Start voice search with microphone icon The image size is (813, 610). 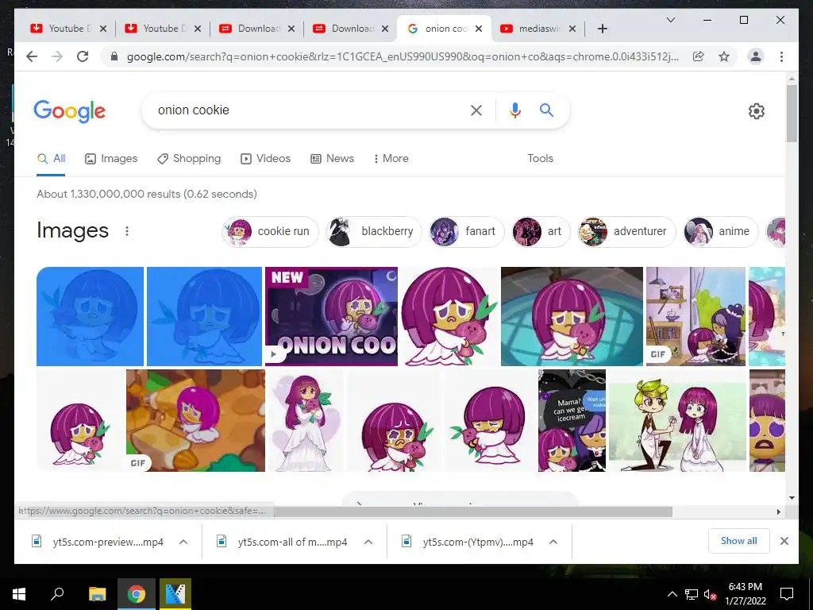pyautogui.click(x=514, y=110)
